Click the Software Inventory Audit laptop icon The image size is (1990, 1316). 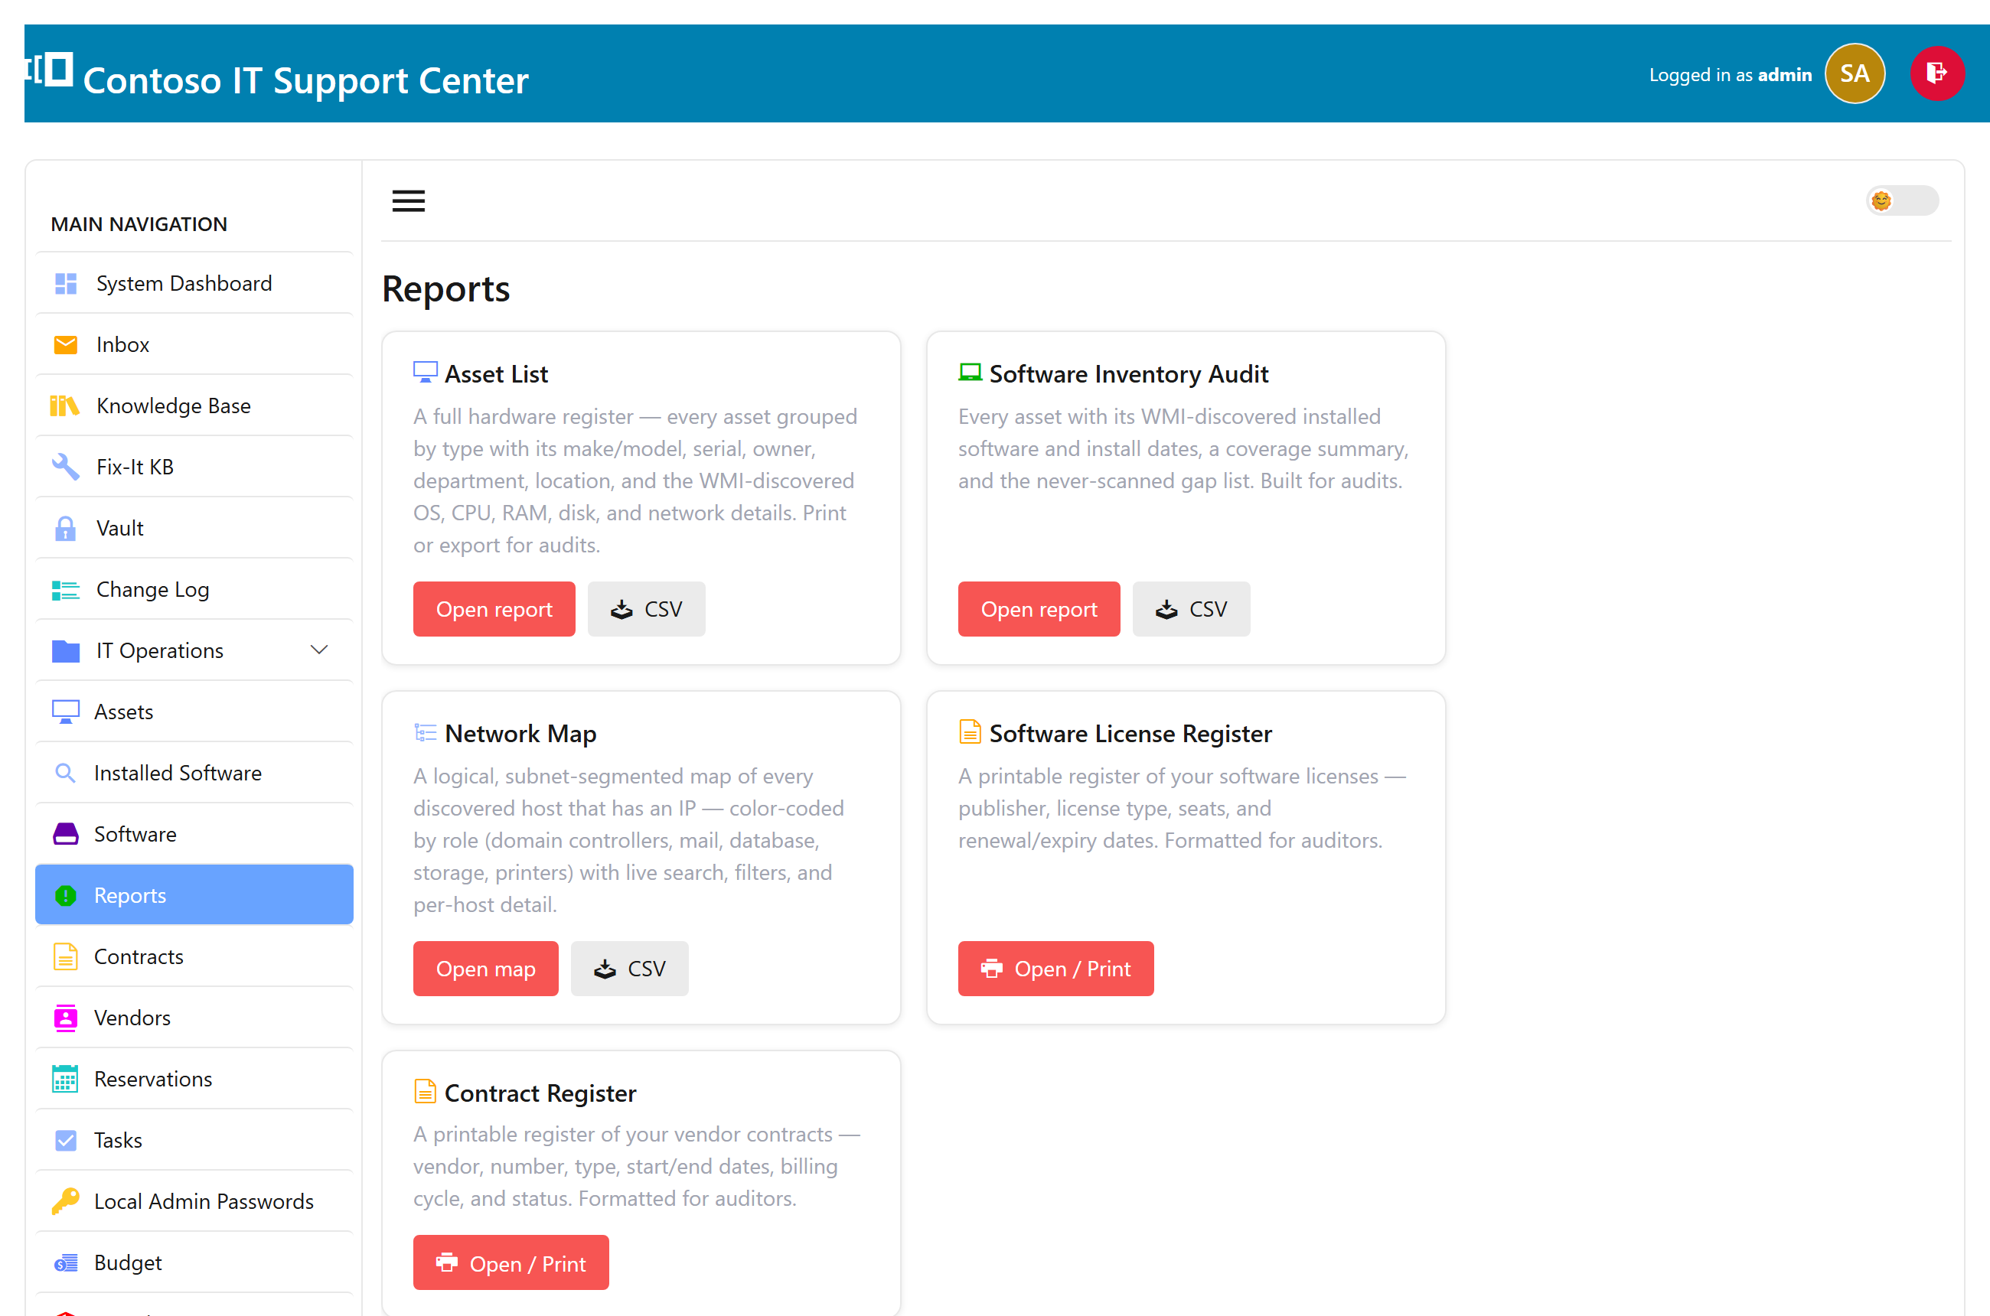pyautogui.click(x=970, y=372)
